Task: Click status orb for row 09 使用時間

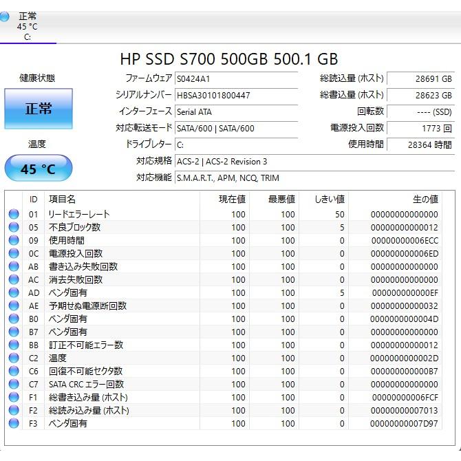Action: pyautogui.click(x=14, y=240)
